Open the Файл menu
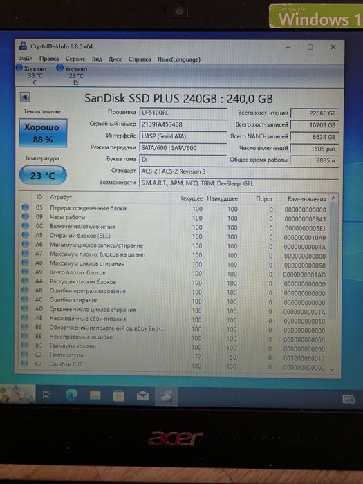The width and height of the screenshot is (363, 484). click(26, 58)
